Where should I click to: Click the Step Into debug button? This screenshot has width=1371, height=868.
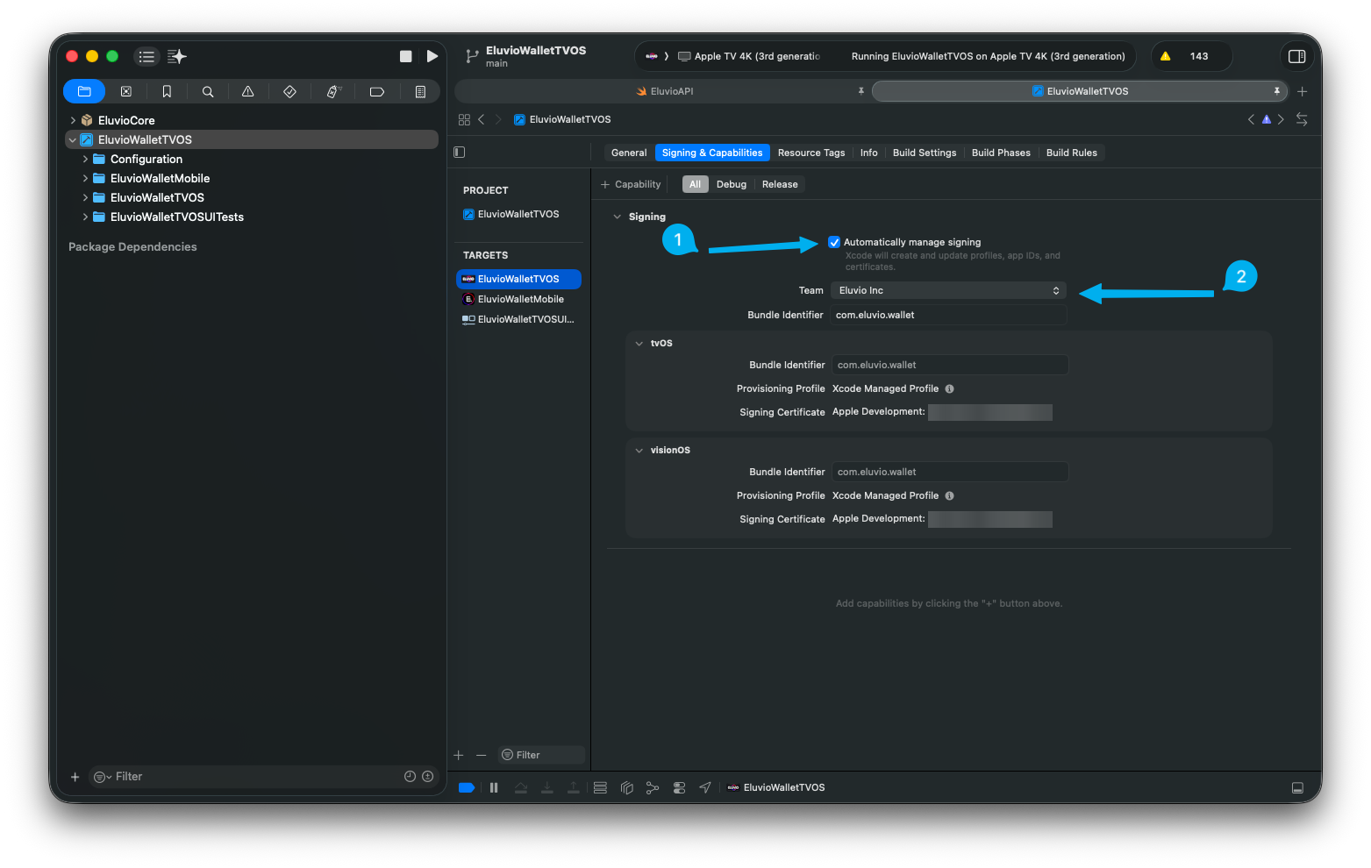tap(547, 787)
